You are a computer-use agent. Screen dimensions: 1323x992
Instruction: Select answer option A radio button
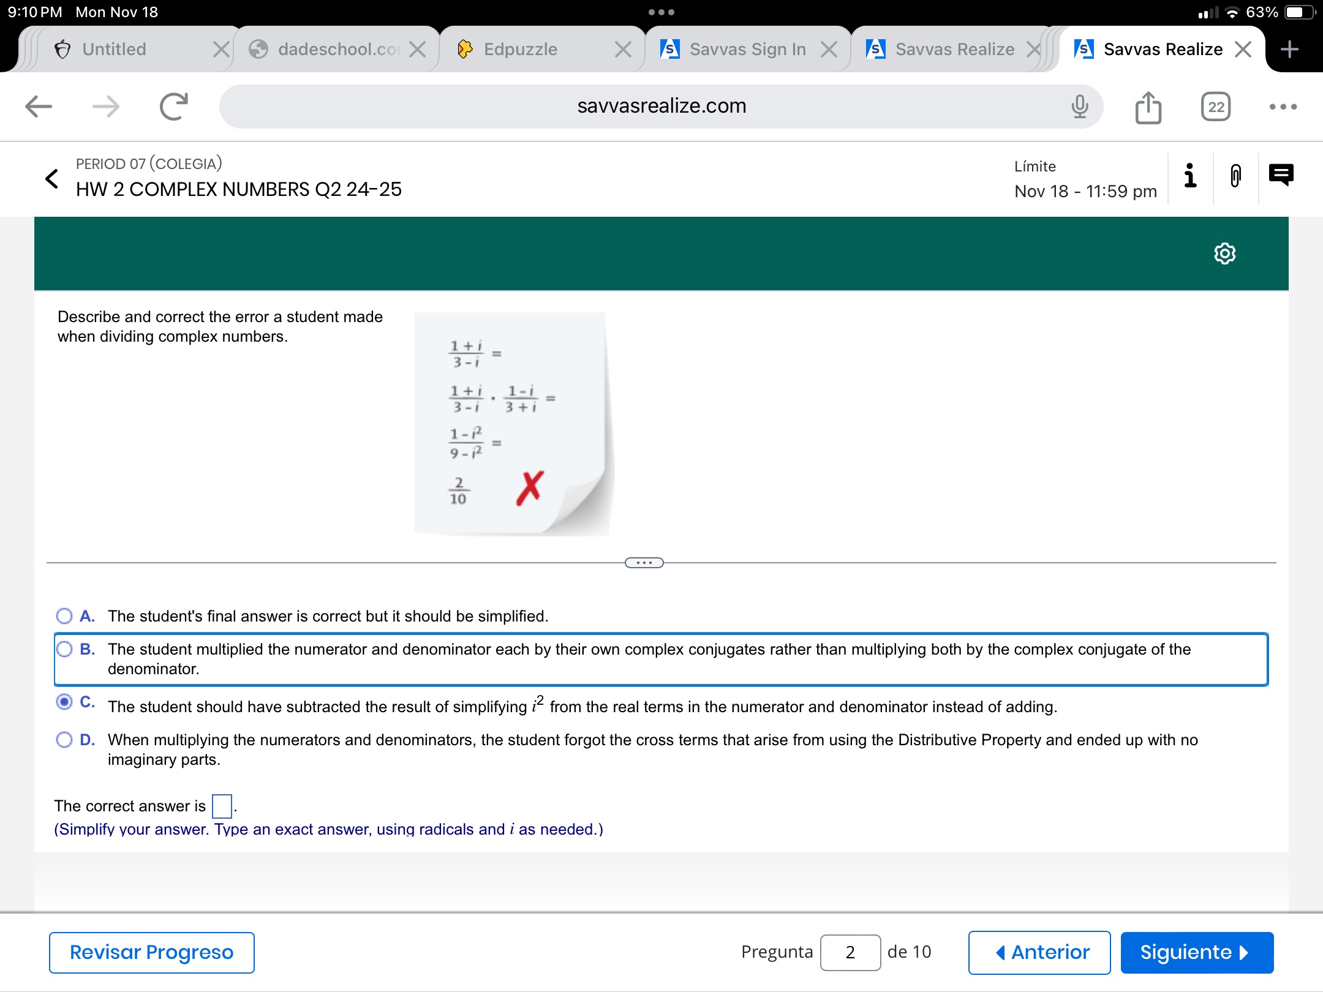64,615
